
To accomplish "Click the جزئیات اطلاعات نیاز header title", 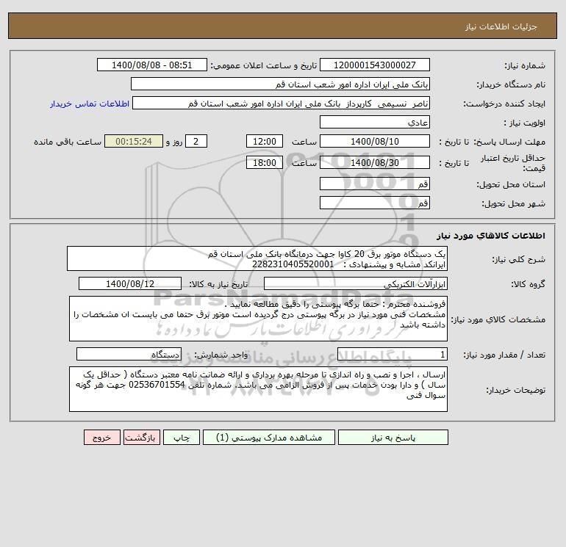I will point(501,26).
